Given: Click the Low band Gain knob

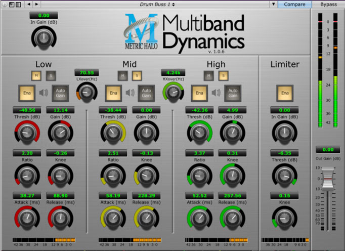Looking at the screenshot, I should 61,133.
